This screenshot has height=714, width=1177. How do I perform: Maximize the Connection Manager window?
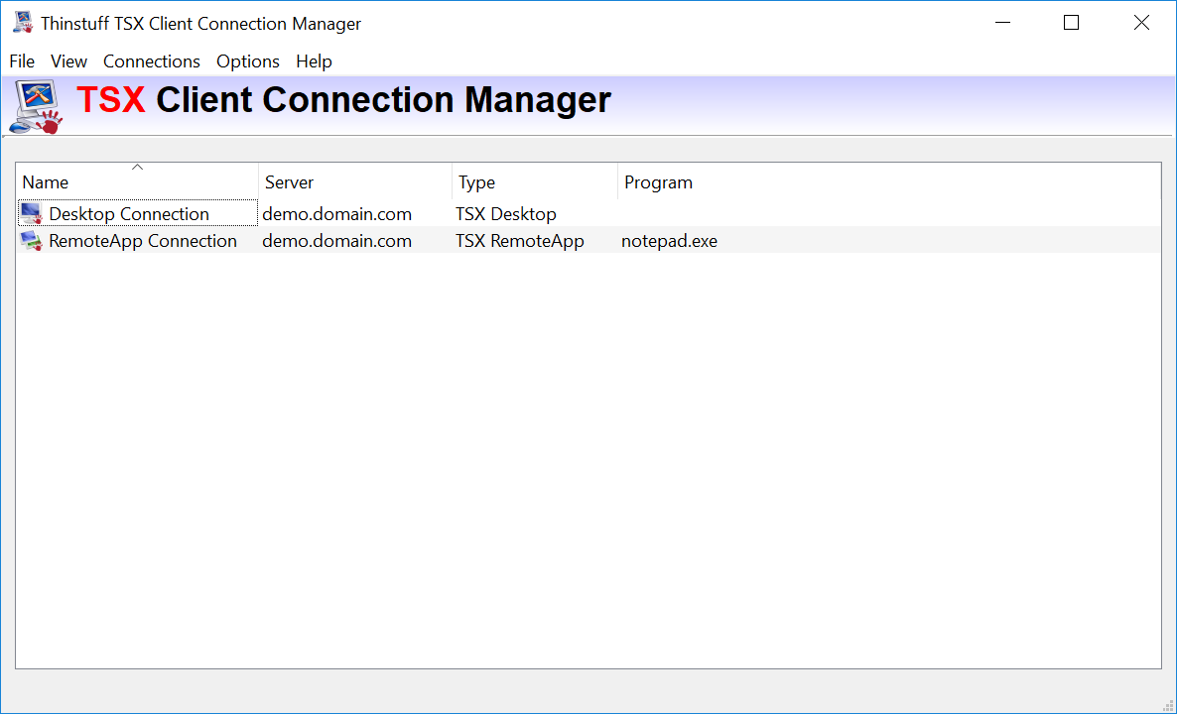(x=1071, y=23)
